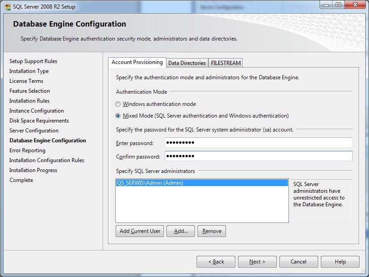
Task: Select Windows authentication mode radio button
Action: pyautogui.click(x=118, y=104)
